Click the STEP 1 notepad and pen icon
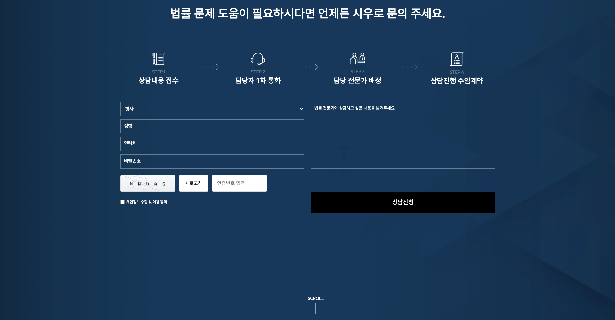The width and height of the screenshot is (615, 320). coord(159,59)
